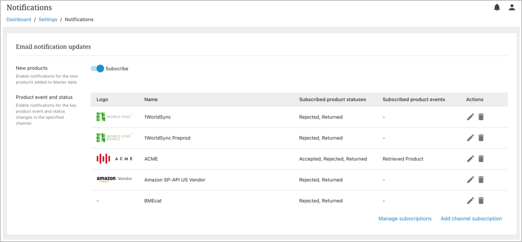Edit the ACME channel subscription
Screen dimensions: 522x242
[x=470, y=159]
